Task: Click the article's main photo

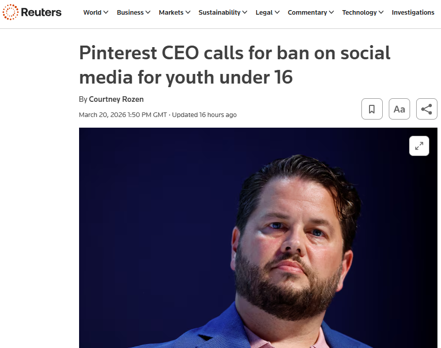Action: [258, 238]
